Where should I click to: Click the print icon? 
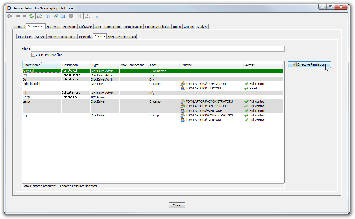coord(40,16)
